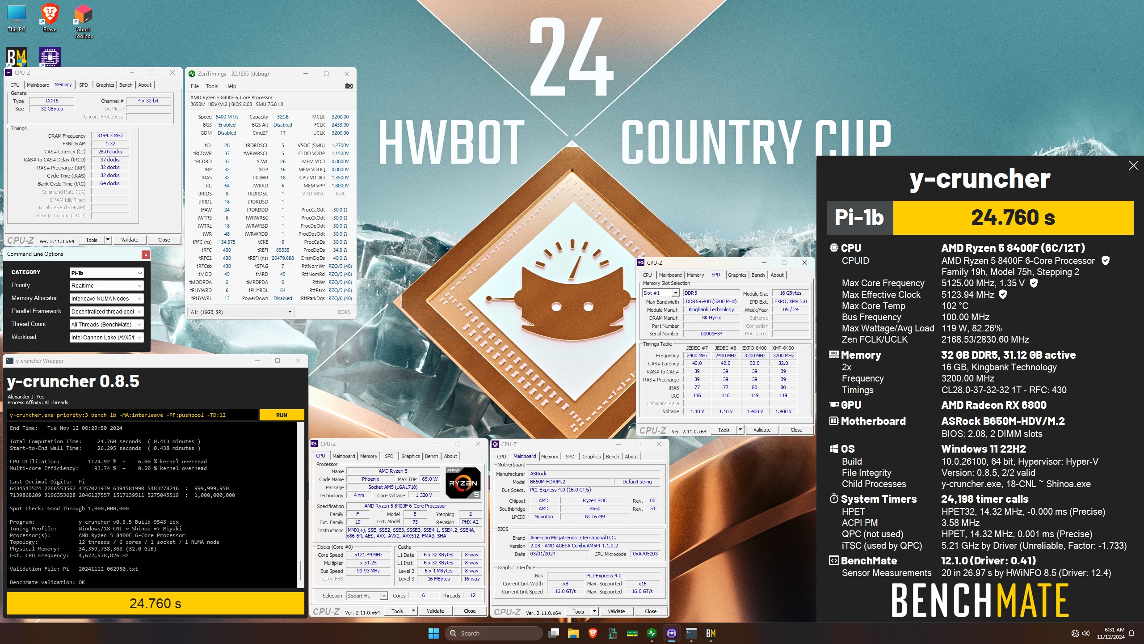
Task: Expand the Parallel Framework dropdown
Action: click(x=106, y=312)
